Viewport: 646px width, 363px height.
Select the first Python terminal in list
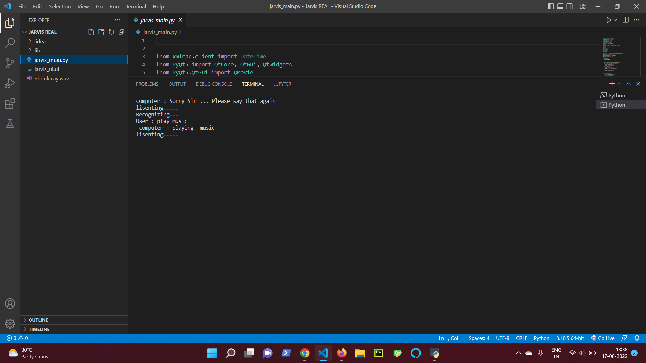click(621, 95)
